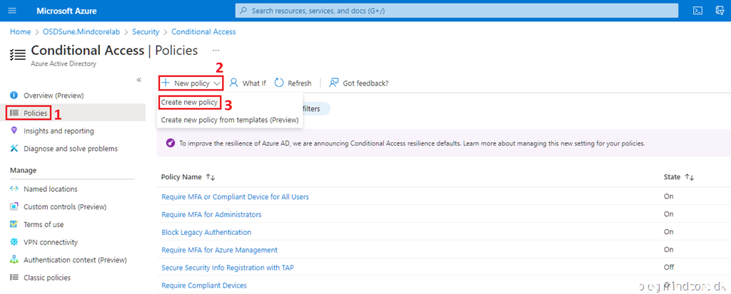
Task: Open Diagnose and solve problems
Action: tap(70, 149)
